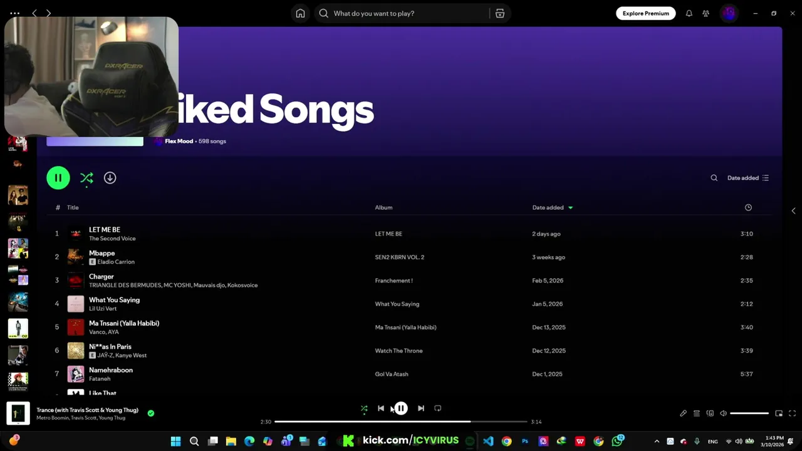Viewport: 802px width, 451px height.
Task: Download Liked Songs playlist
Action: coord(110,178)
